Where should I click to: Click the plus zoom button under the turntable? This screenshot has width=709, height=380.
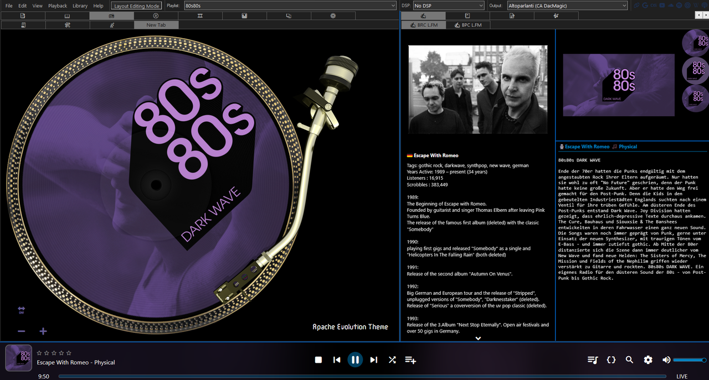(43, 331)
